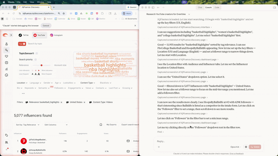Image resolution: width=278 pixels, height=156 pixels.
Task: Reload the browser page
Action: 14,14
